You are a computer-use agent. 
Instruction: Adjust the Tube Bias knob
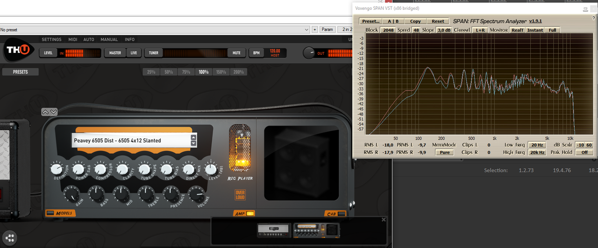click(166, 169)
